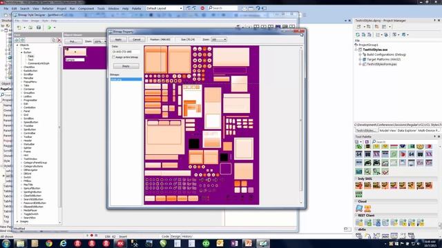This screenshot has height=248, width=442.
Task: Open Internet Explorer from the taskbar
Action: pos(63,243)
